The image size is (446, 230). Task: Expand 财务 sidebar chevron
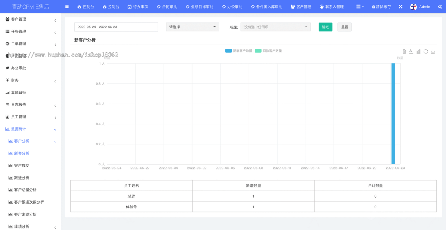(x=55, y=81)
